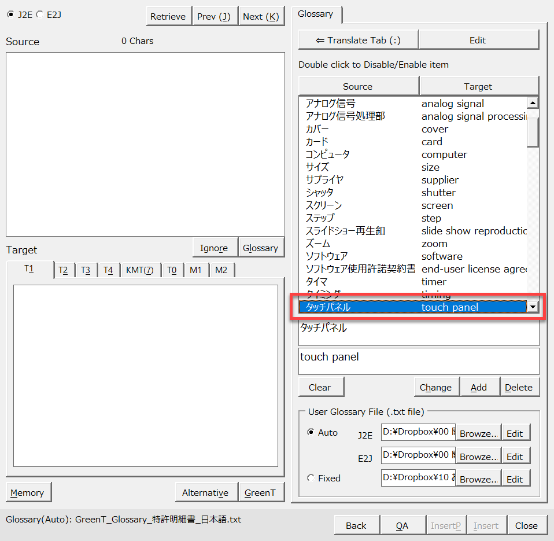This screenshot has width=554, height=541.
Task: Sort glossary by Source column header
Action: 358,86
